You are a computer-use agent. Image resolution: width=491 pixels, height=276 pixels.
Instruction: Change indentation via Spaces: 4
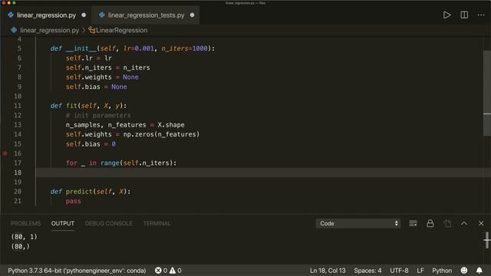367,271
